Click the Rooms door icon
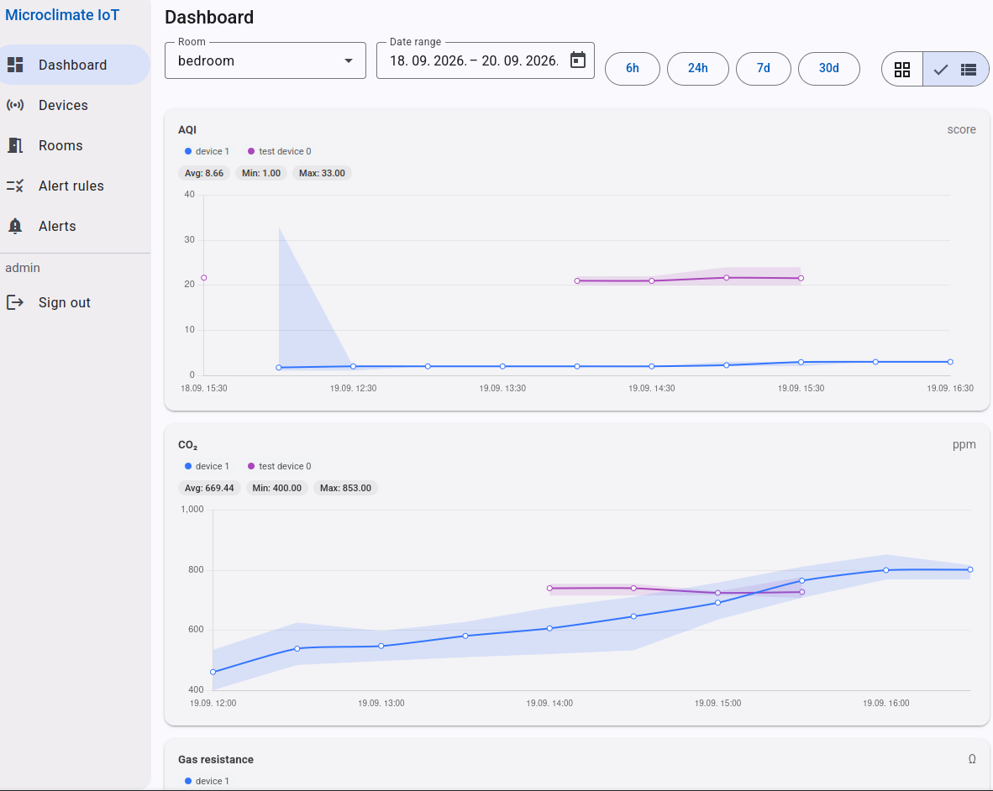Screen dimensions: 993x791 tap(15, 145)
